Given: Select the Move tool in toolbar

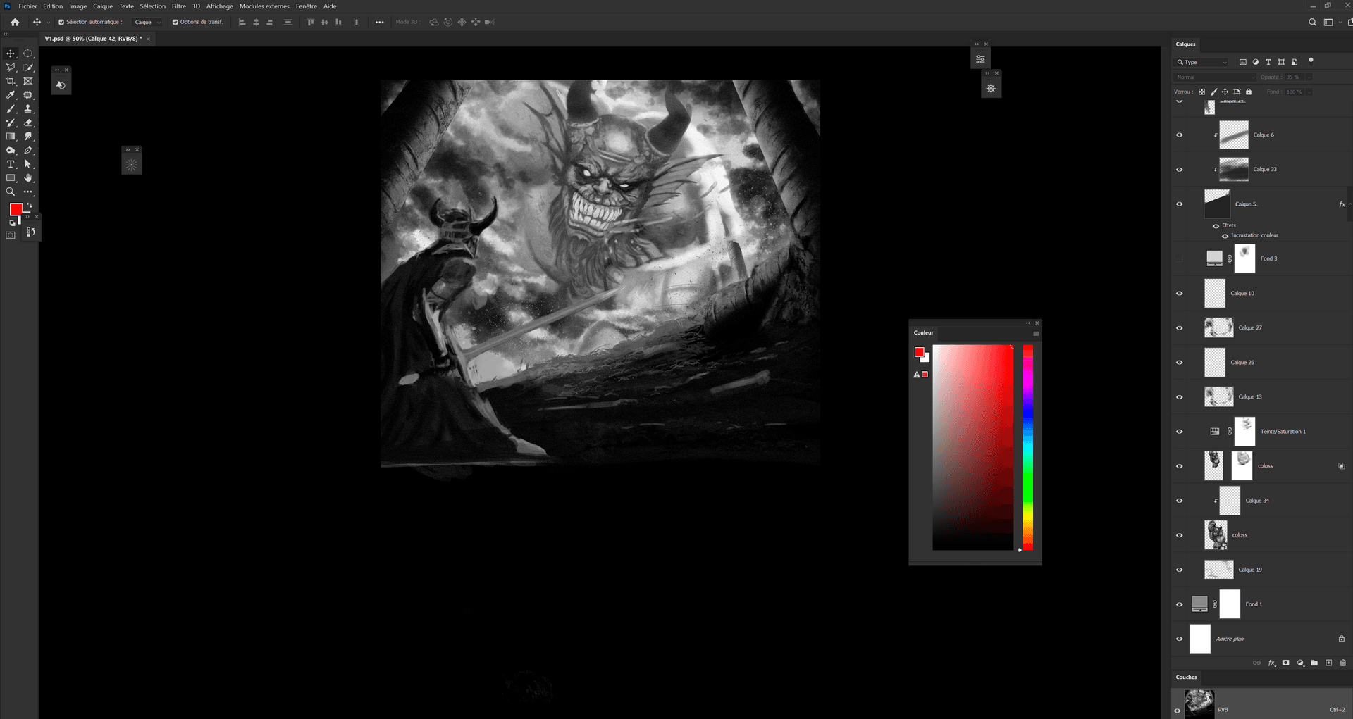Looking at the screenshot, I should [11, 54].
